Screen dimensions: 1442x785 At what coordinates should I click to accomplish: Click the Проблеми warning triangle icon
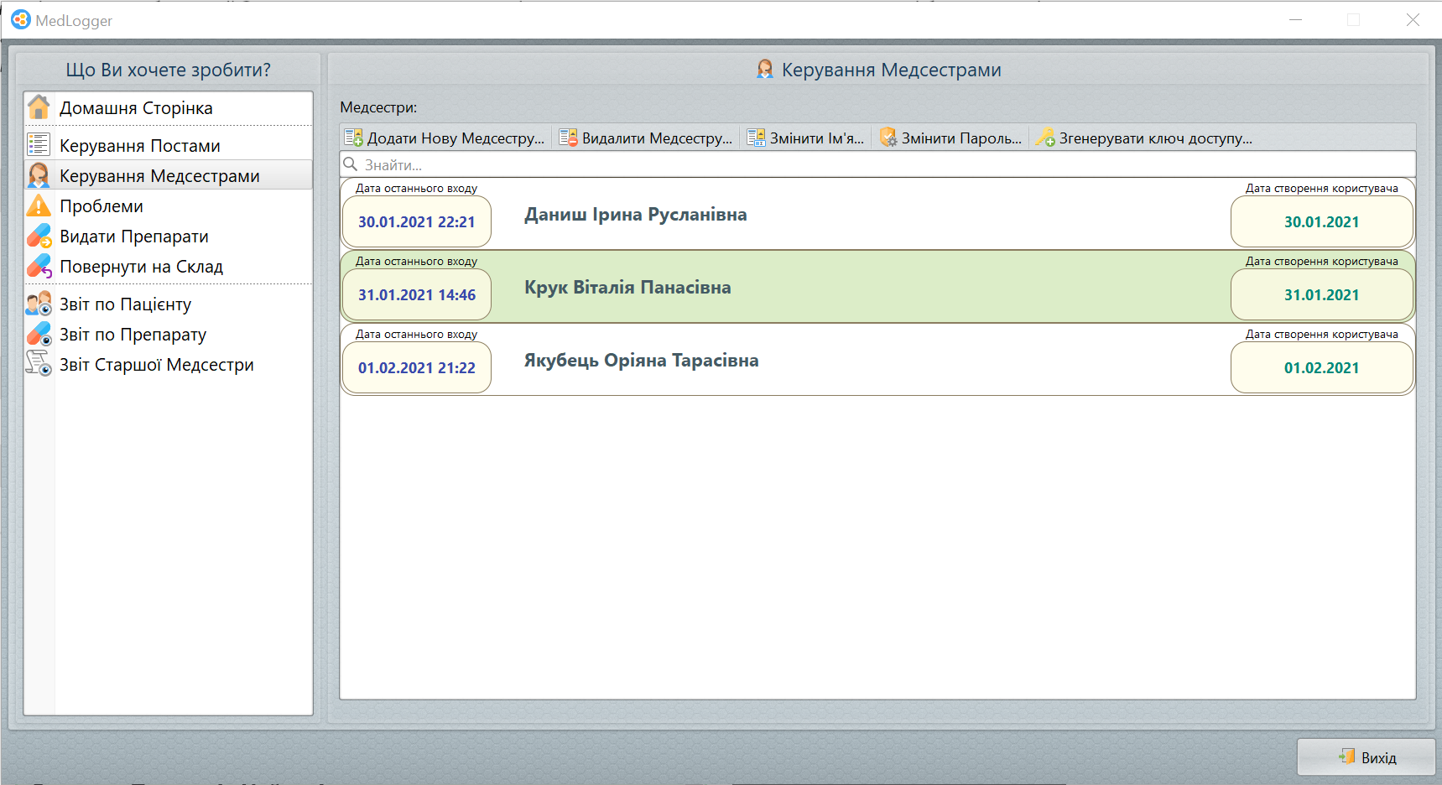[x=39, y=205]
